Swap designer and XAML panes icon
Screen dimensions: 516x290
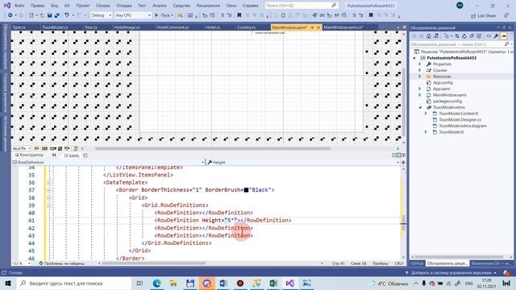coord(54,155)
